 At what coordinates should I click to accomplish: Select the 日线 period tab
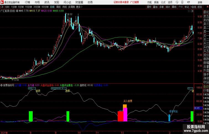[x=52, y=7]
